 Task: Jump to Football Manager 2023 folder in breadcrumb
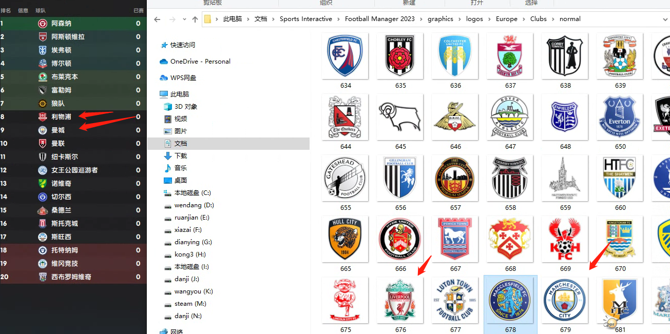(380, 19)
